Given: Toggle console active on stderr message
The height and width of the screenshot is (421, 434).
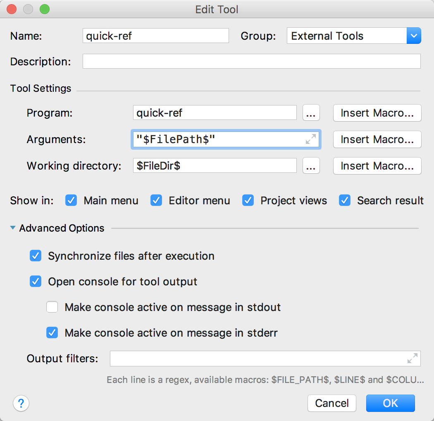Looking at the screenshot, I should click(x=52, y=333).
